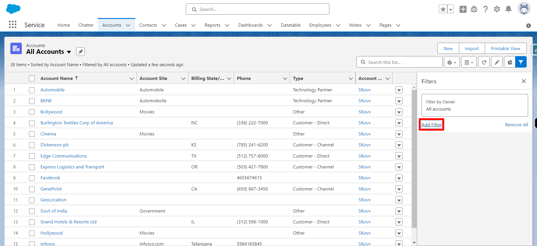Open the Setup gear icon in header

click(x=497, y=9)
